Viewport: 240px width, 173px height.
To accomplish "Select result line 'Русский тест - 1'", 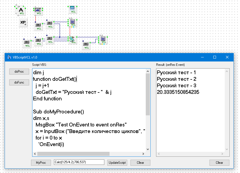I will (x=176, y=72).
